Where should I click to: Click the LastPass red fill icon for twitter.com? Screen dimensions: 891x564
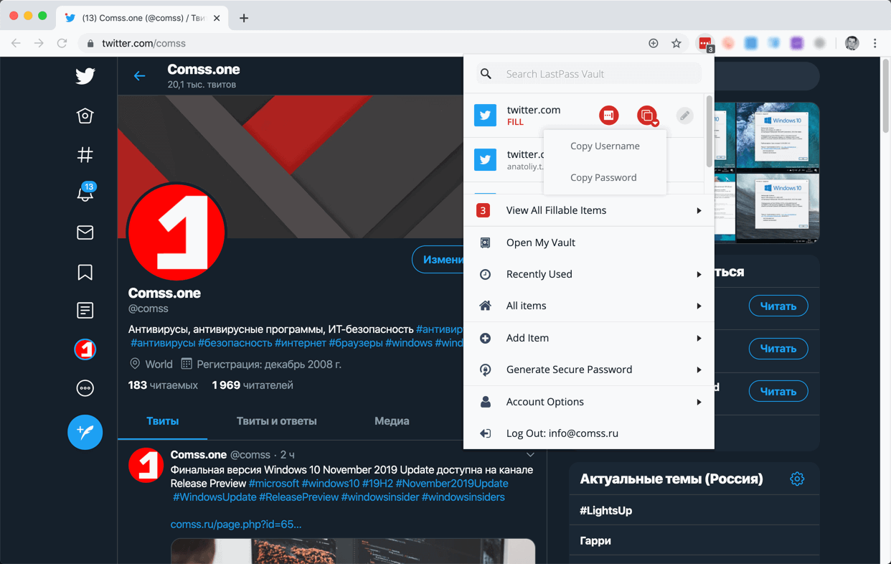point(609,115)
